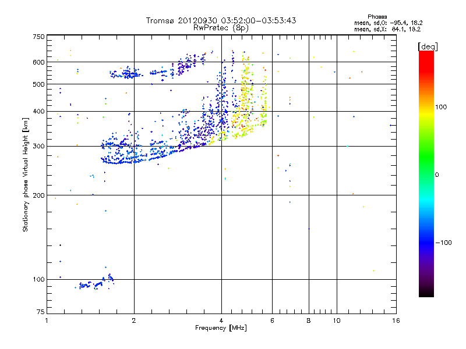This screenshot has height=349, width=466.
Task: Click the '[deg]' colorbar unit label
Action: point(428,47)
